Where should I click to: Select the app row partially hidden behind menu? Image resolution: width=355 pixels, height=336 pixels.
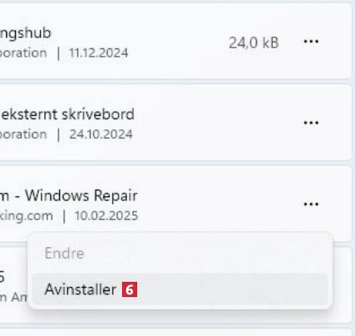(14, 285)
